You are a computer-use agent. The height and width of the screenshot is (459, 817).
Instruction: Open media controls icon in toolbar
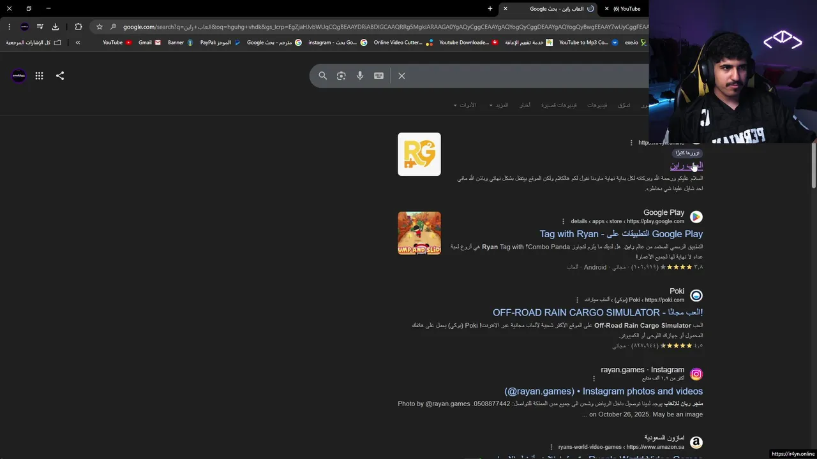40,27
